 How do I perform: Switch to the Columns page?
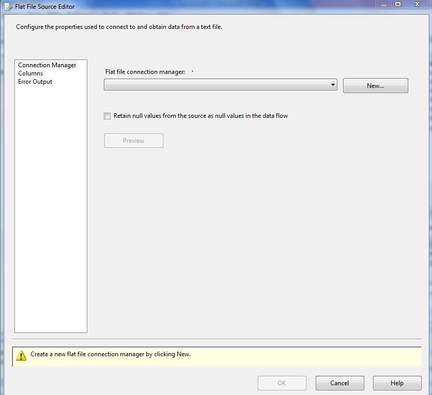click(30, 73)
